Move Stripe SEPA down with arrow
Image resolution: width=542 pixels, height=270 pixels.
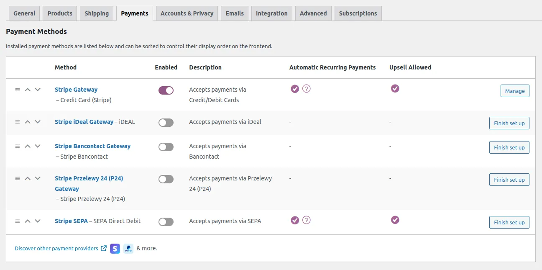click(x=38, y=221)
